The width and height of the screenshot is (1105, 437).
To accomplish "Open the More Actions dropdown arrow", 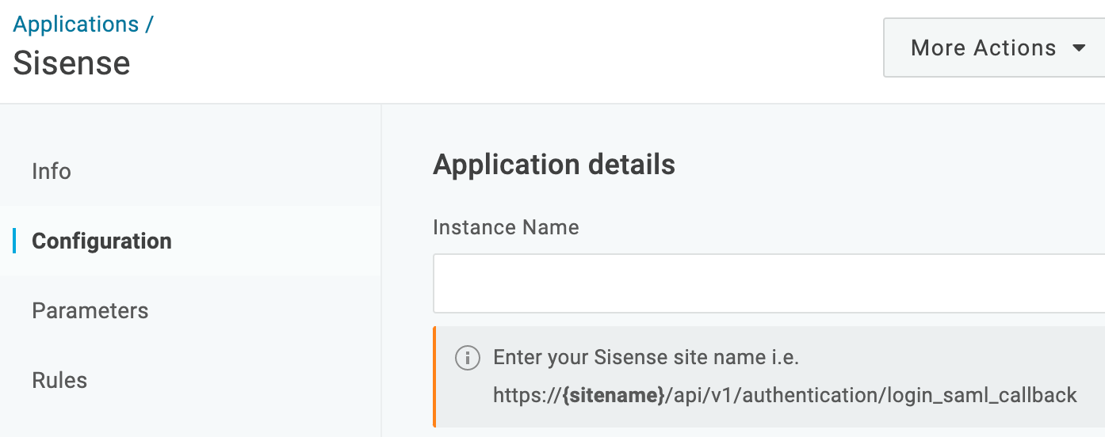I will point(1078,48).
